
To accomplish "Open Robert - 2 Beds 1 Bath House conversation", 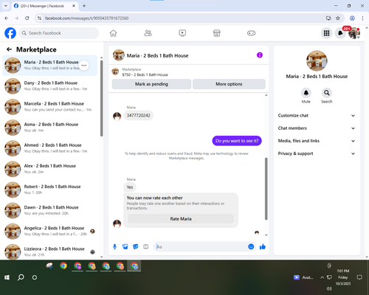I will tap(49, 190).
